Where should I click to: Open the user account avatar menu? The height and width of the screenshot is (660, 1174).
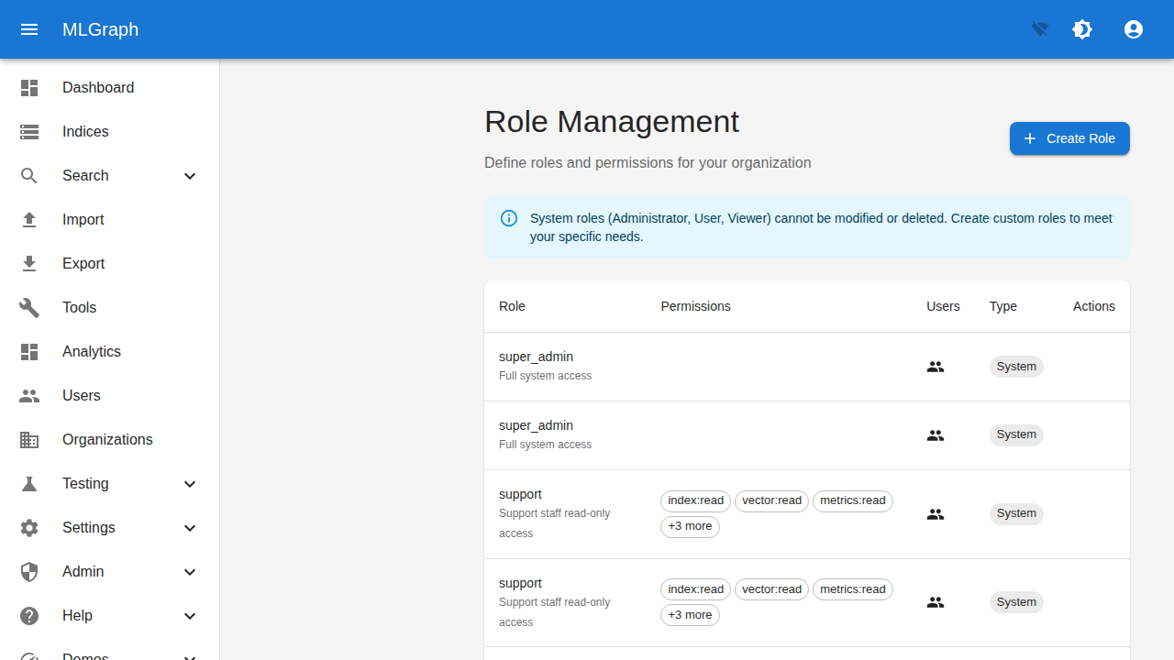[1134, 29]
